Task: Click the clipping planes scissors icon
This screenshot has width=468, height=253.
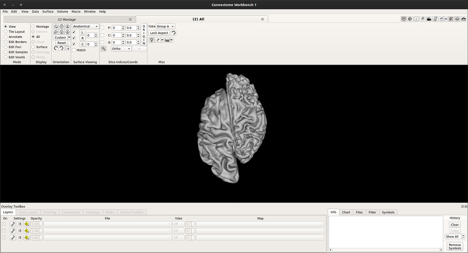Action: pyautogui.click(x=158, y=40)
